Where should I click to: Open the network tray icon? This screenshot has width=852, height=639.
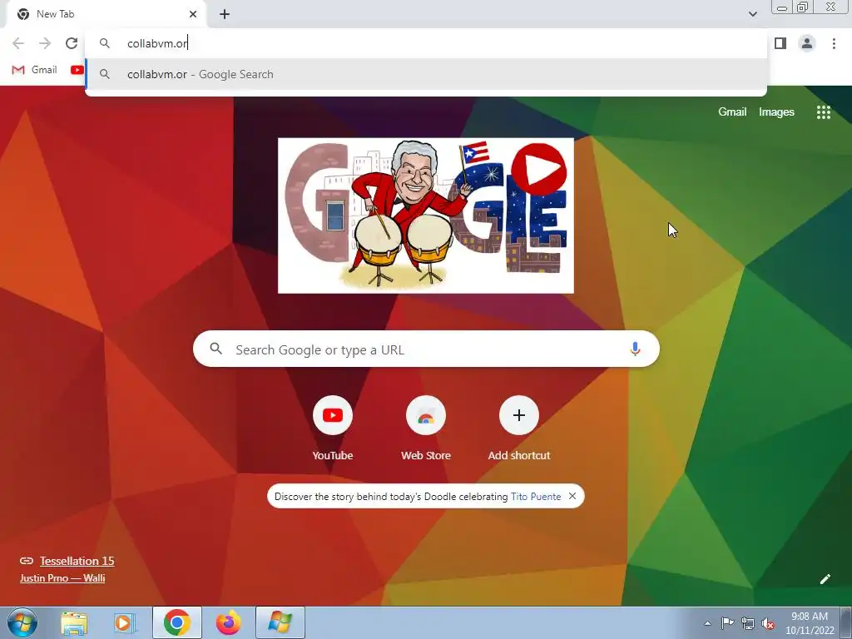coord(748,623)
